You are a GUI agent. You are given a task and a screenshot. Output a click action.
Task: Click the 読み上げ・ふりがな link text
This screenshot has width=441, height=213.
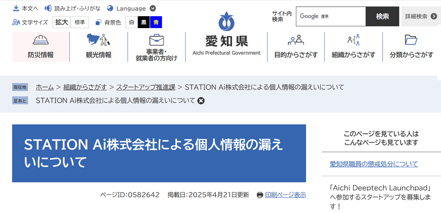click(77, 8)
